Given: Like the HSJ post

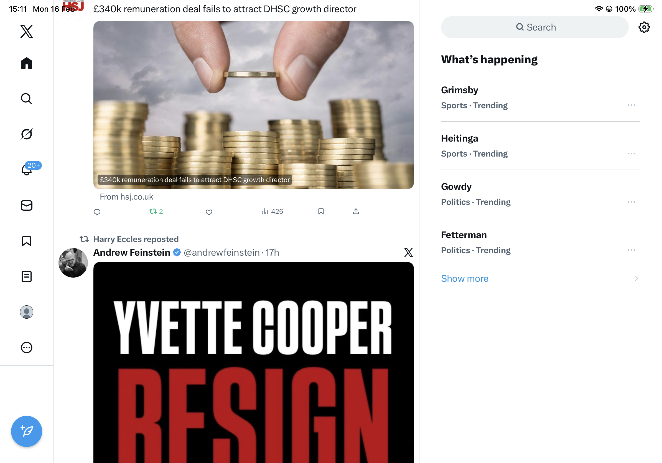Looking at the screenshot, I should point(209,212).
